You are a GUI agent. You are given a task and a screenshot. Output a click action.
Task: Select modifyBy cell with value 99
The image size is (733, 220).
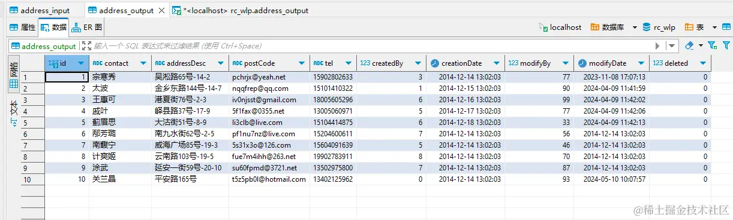pos(539,100)
